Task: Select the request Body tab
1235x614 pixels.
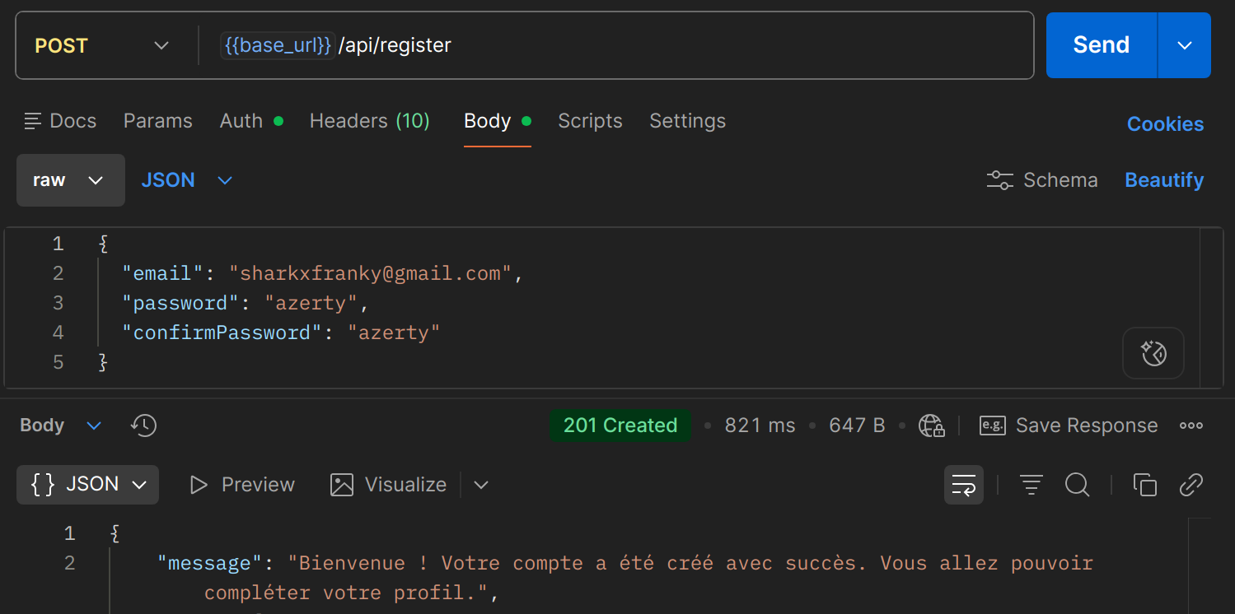Action: pos(497,121)
